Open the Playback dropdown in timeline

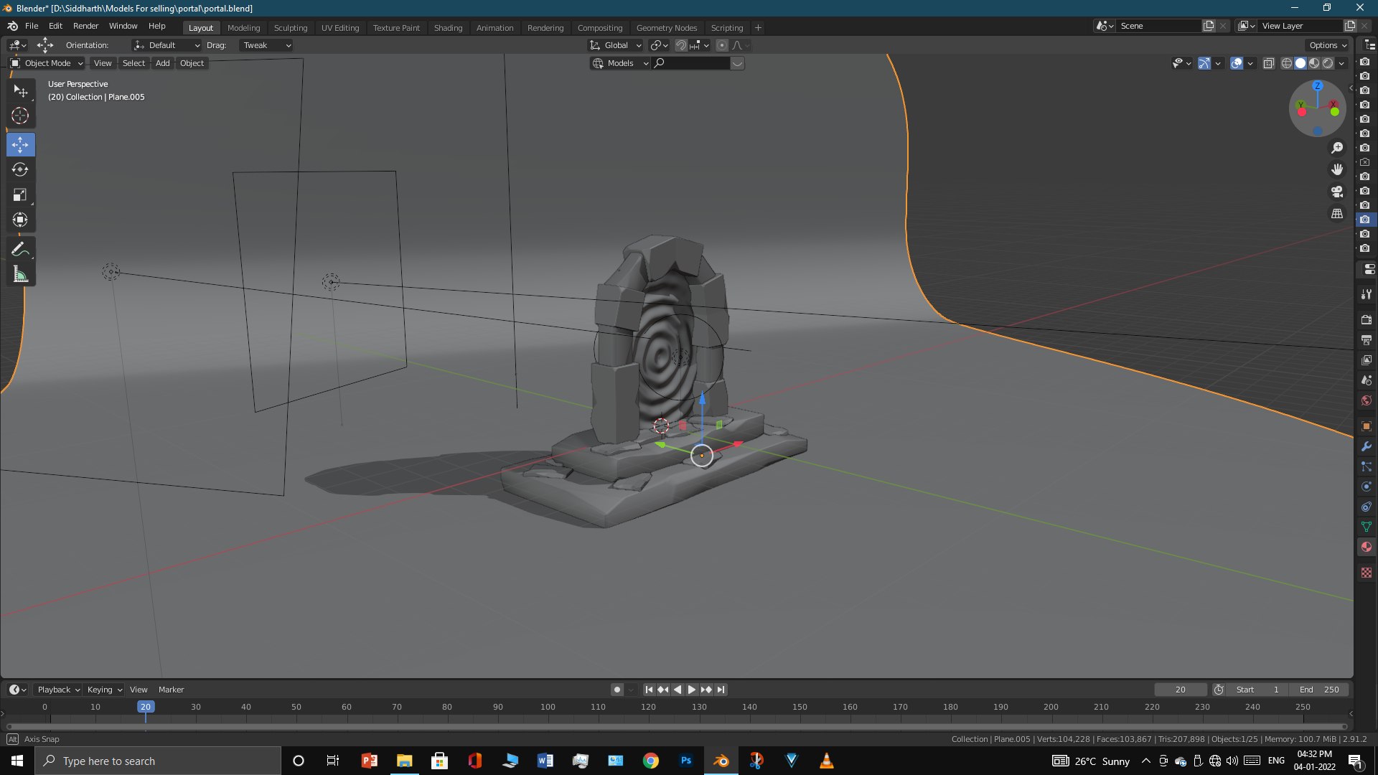(58, 690)
